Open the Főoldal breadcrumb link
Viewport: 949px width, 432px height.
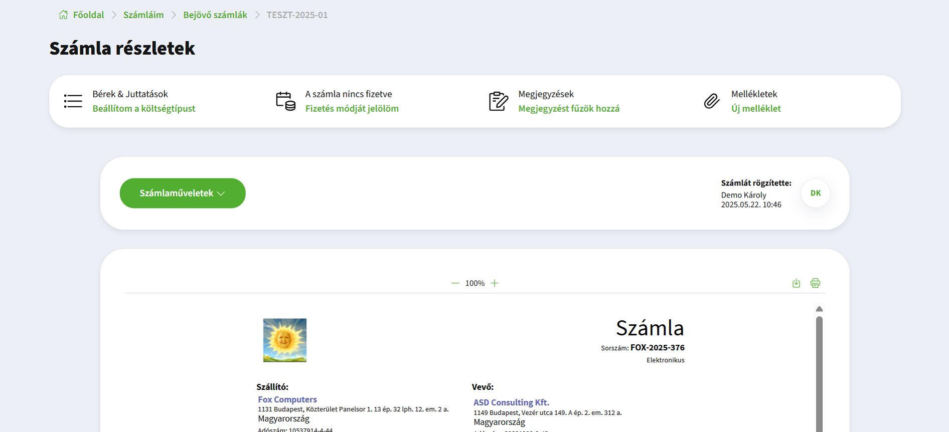pyautogui.click(x=88, y=15)
